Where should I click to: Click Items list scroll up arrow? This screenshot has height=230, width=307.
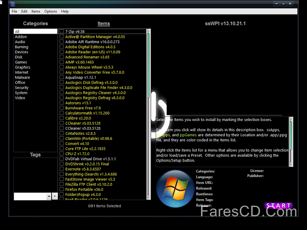148,31
